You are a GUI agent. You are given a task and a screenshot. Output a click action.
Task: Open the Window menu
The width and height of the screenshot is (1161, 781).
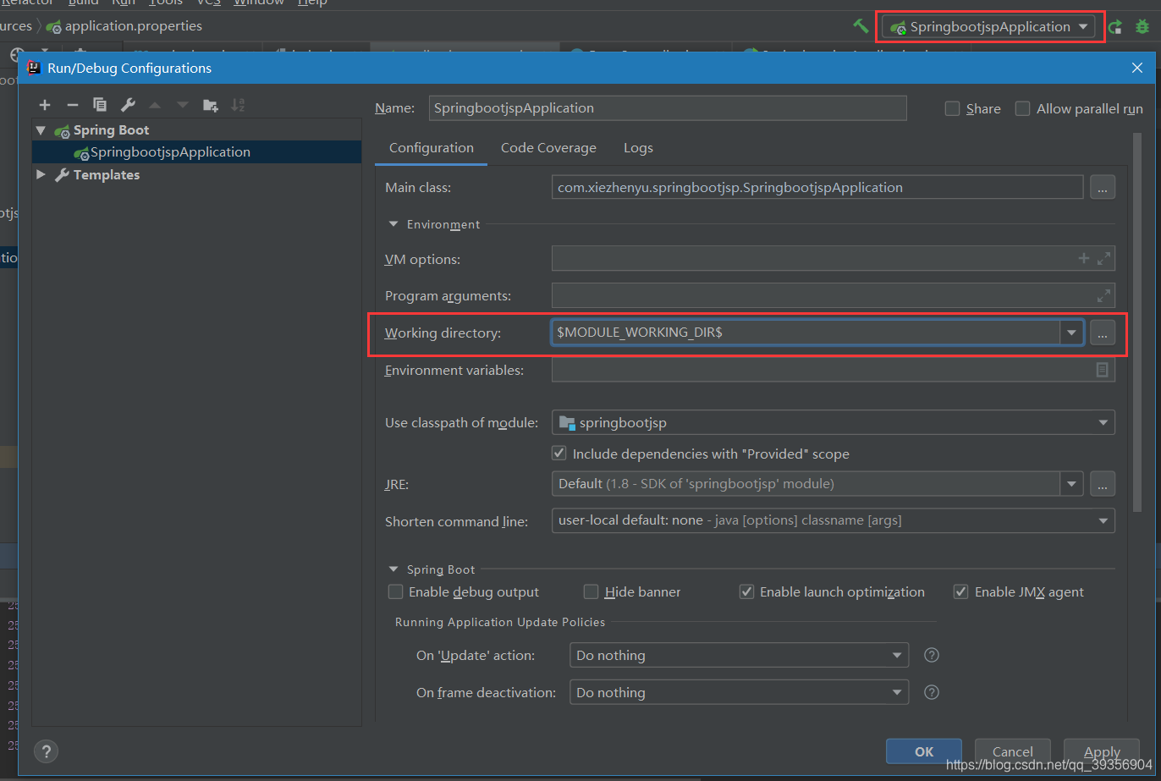[259, 3]
